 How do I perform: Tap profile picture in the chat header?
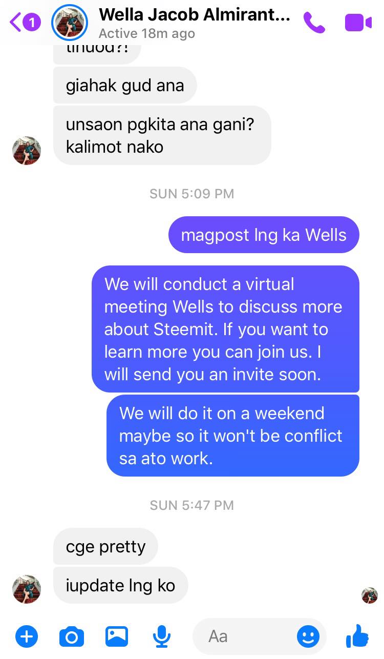tap(70, 23)
